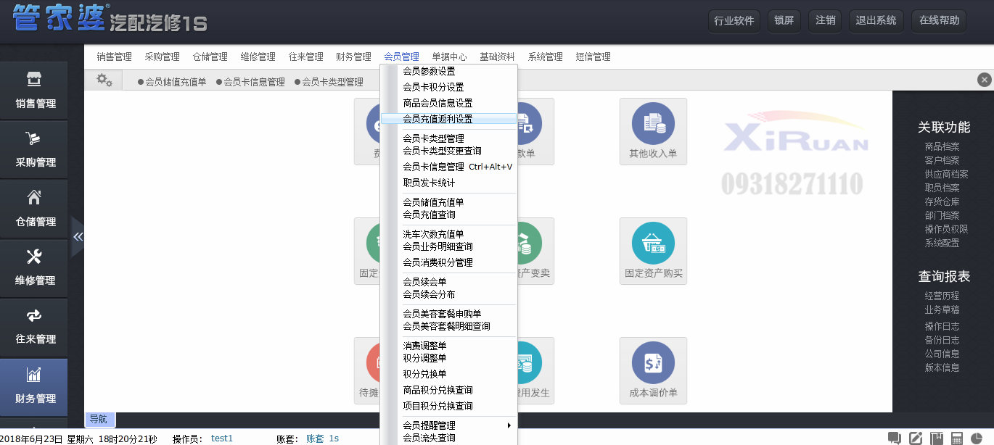Open the 操作日志 link under 查询报表

[942, 326]
